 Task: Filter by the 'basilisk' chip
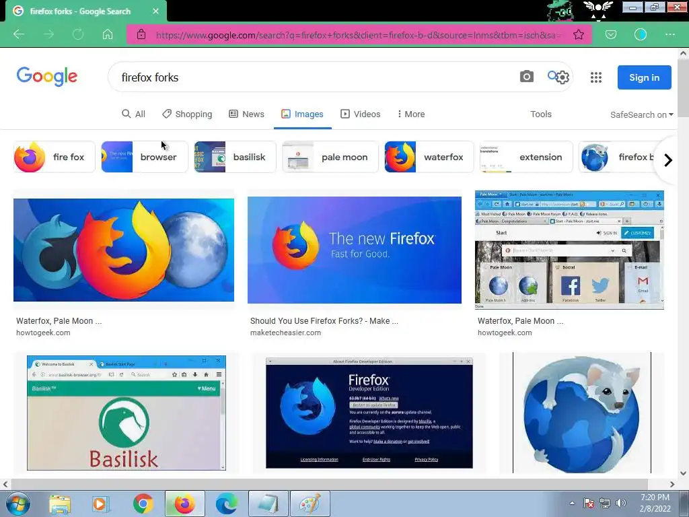[x=235, y=157]
